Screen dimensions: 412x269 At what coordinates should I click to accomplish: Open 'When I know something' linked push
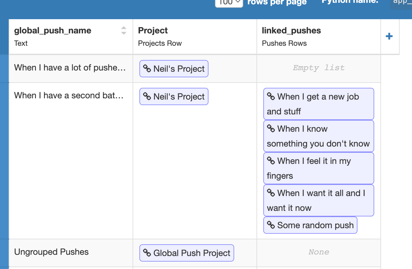point(318,136)
